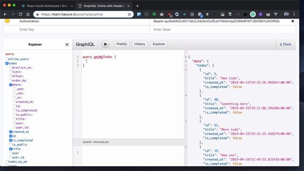304x171 pixels.
Task: Close the GraphiQL Online with Headers tab
Action: click(x=128, y=6)
